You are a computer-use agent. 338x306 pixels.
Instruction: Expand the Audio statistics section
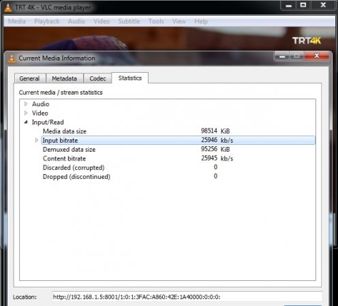tap(26, 104)
